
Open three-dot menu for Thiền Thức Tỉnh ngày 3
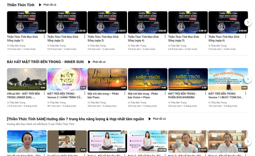(x=125, y=37)
